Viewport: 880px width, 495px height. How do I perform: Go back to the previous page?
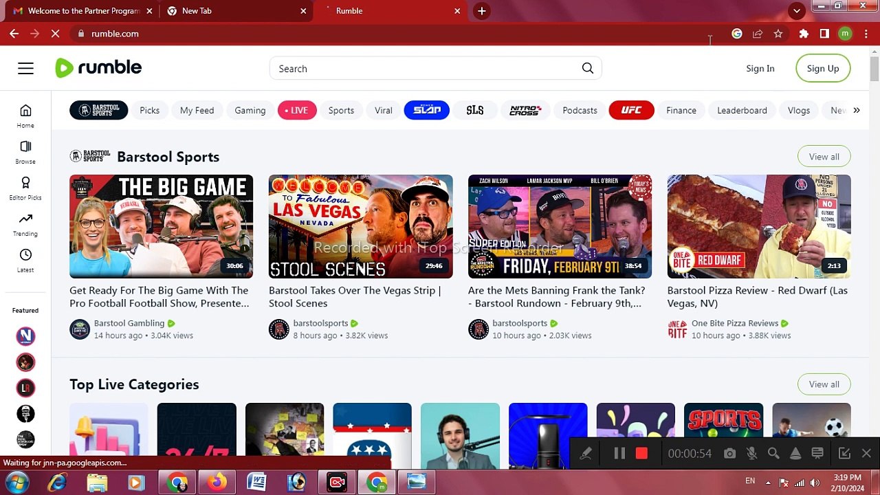click(14, 34)
